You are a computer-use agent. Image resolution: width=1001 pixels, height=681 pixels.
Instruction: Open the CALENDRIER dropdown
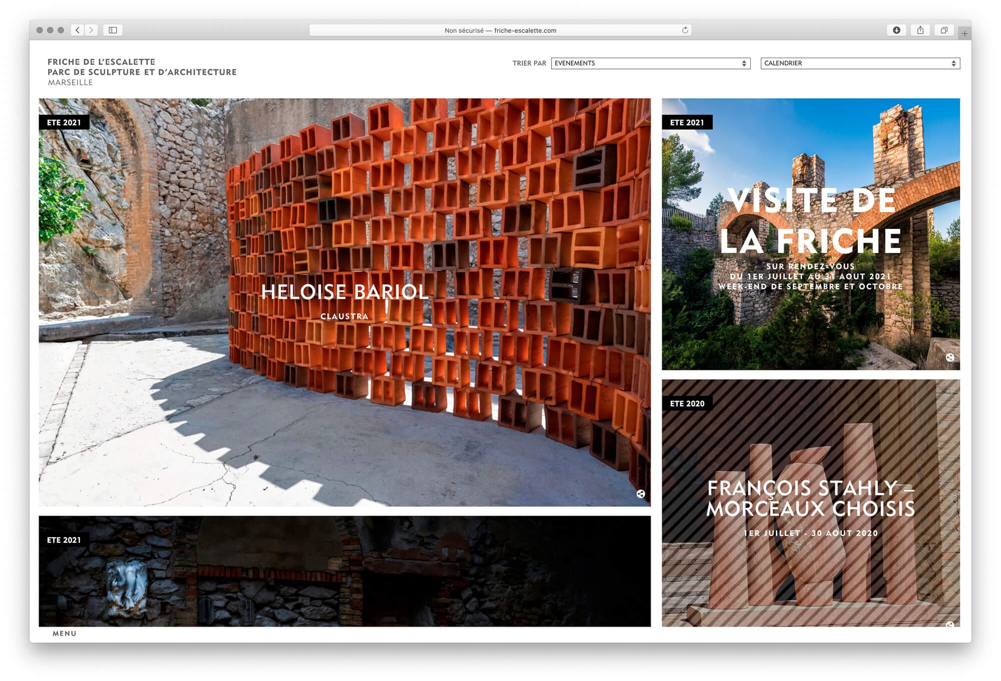[x=860, y=63]
